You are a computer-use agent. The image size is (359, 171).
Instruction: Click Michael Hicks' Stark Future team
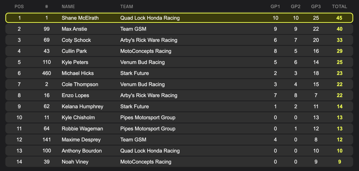click(134, 73)
